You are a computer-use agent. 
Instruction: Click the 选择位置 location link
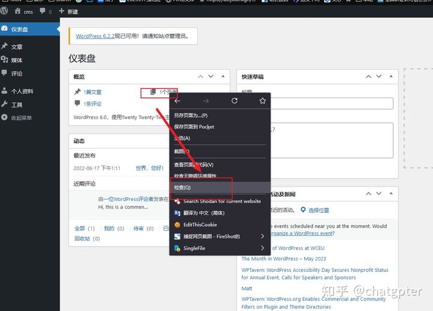(x=319, y=210)
